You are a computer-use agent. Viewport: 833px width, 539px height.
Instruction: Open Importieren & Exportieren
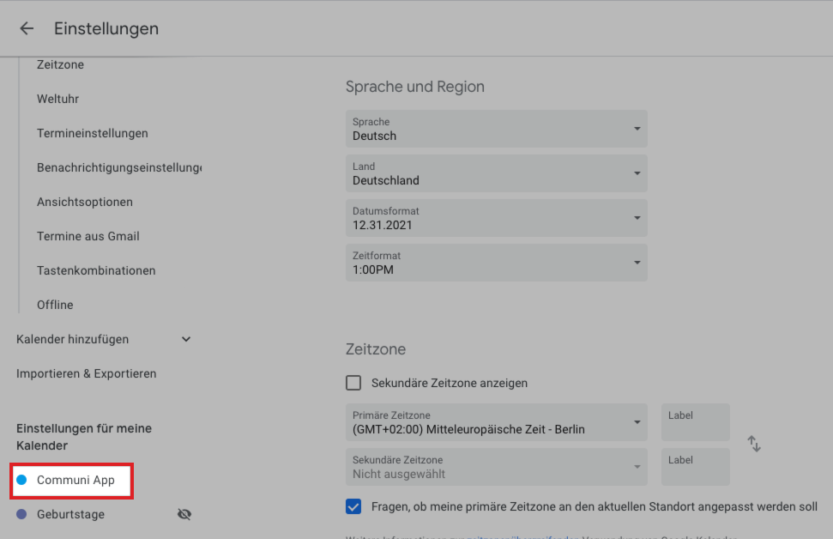pos(87,373)
